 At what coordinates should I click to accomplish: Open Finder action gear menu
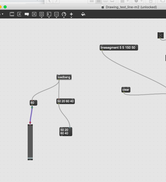tap(138, 1)
